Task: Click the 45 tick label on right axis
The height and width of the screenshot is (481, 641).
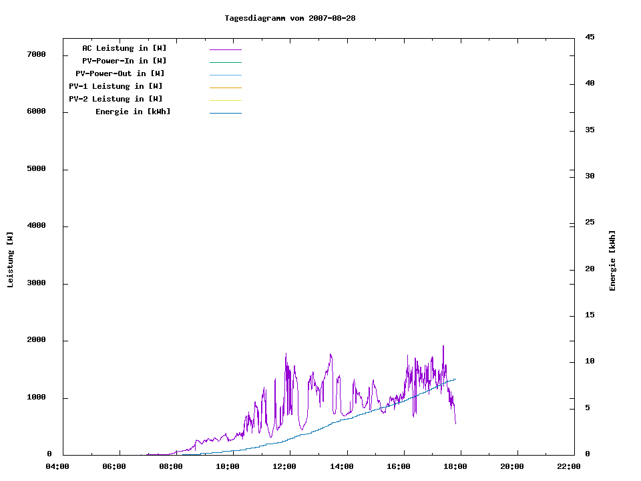Action: click(590, 37)
